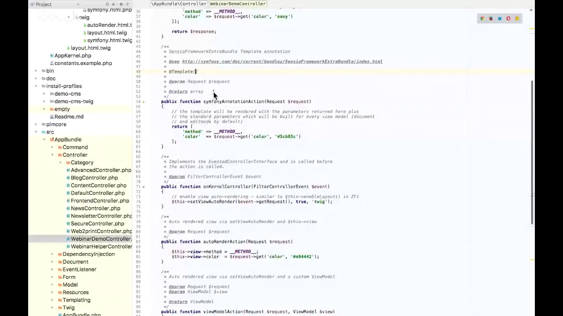This screenshot has width=563, height=316.
Task: Click gutter marker beside onKernelController method
Action: [143, 187]
